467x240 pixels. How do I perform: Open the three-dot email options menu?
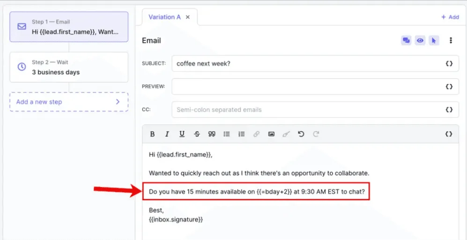click(451, 41)
